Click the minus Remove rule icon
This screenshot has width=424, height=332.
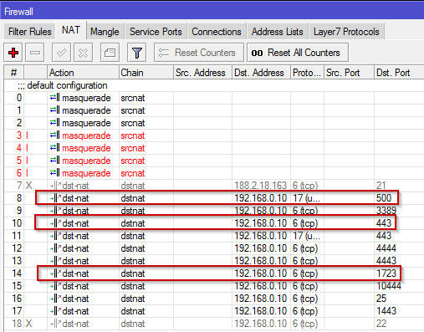pos(35,53)
